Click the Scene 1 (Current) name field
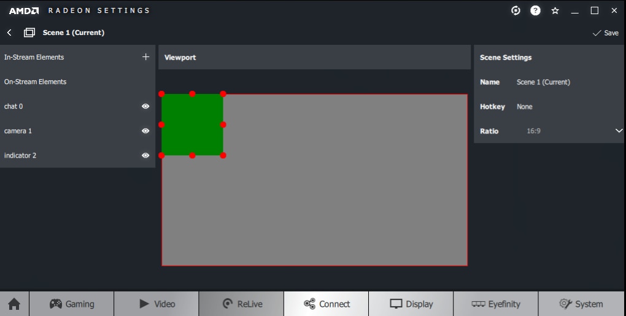Screen dimensions: 626x316 (x=543, y=82)
